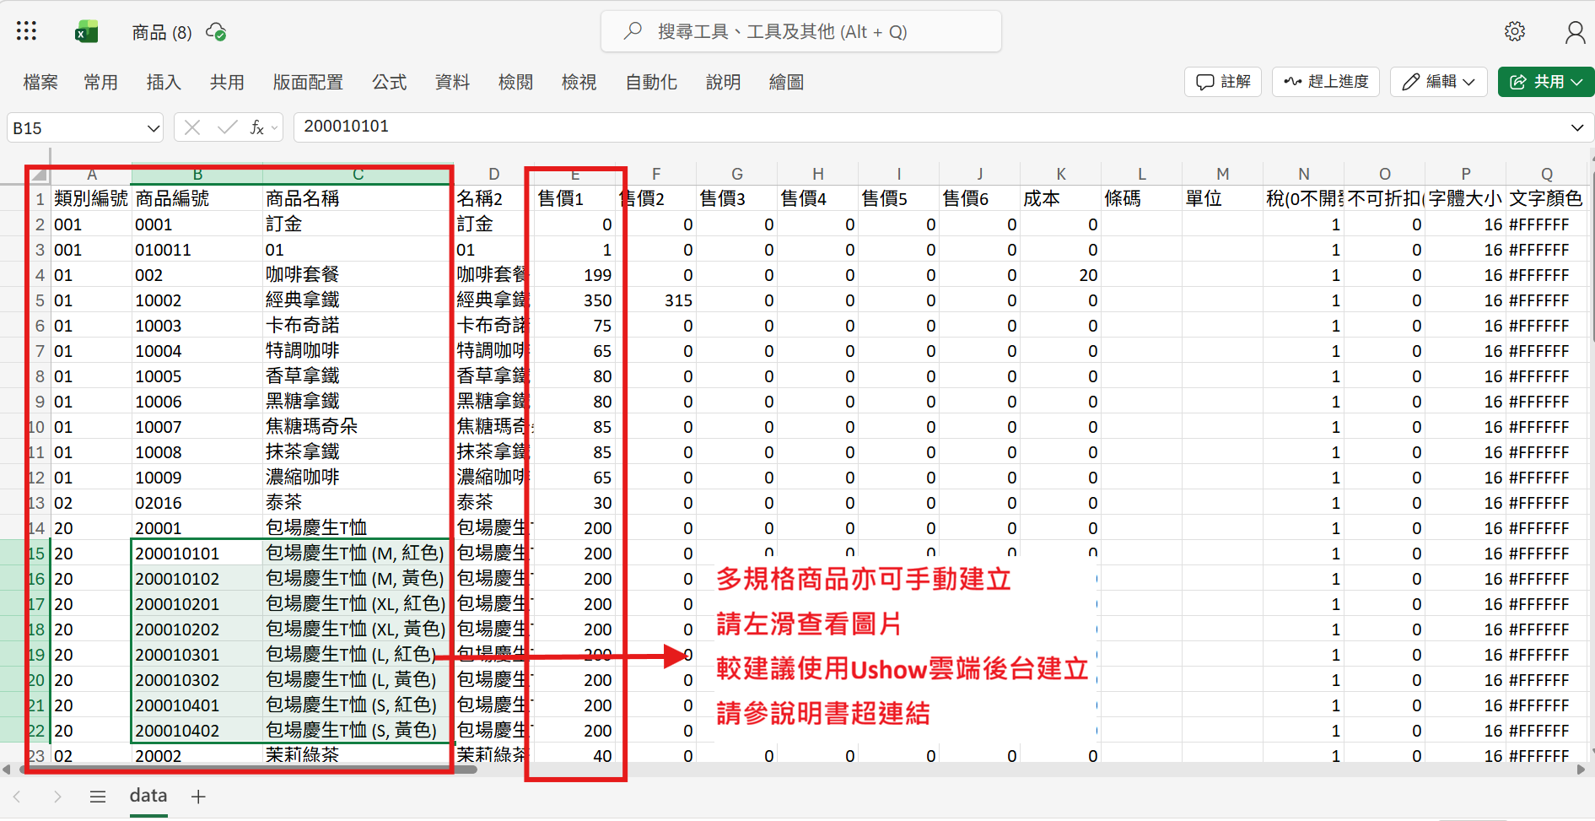Open the user account profile icon
1595x821 pixels.
1574,32
